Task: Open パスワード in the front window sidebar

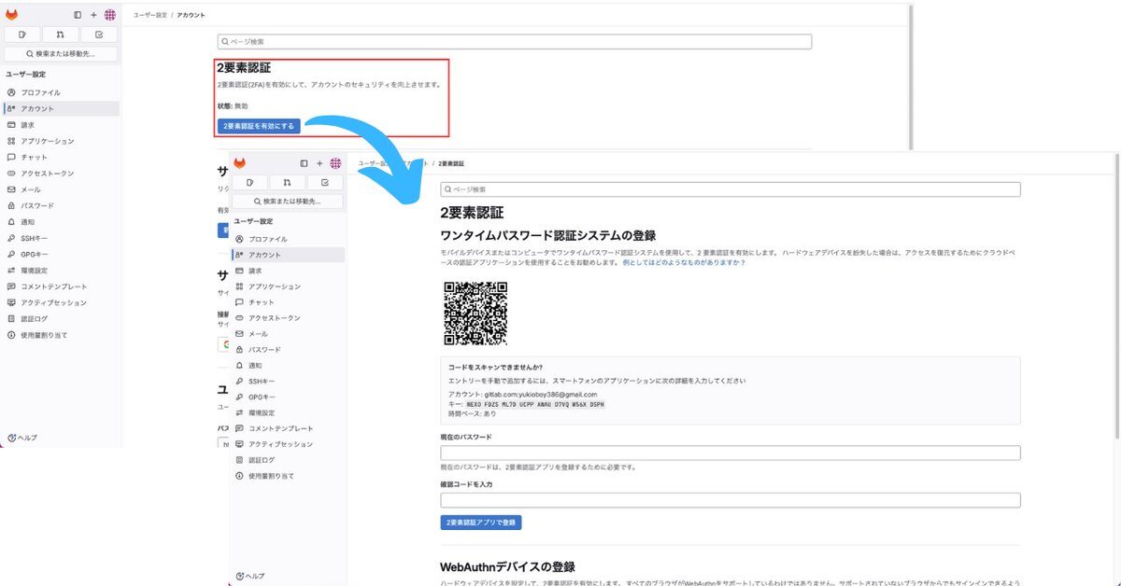Action: 290,350
